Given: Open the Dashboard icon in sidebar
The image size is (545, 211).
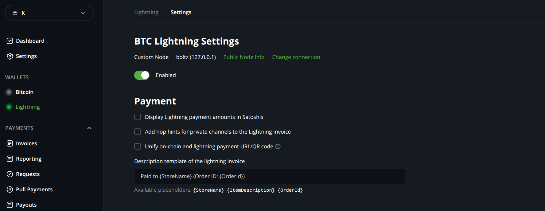Looking at the screenshot, I should click(x=10, y=41).
